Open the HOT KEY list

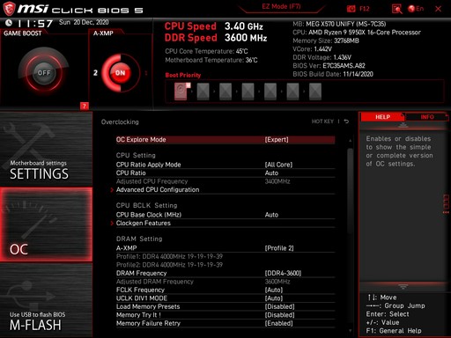tap(322, 121)
